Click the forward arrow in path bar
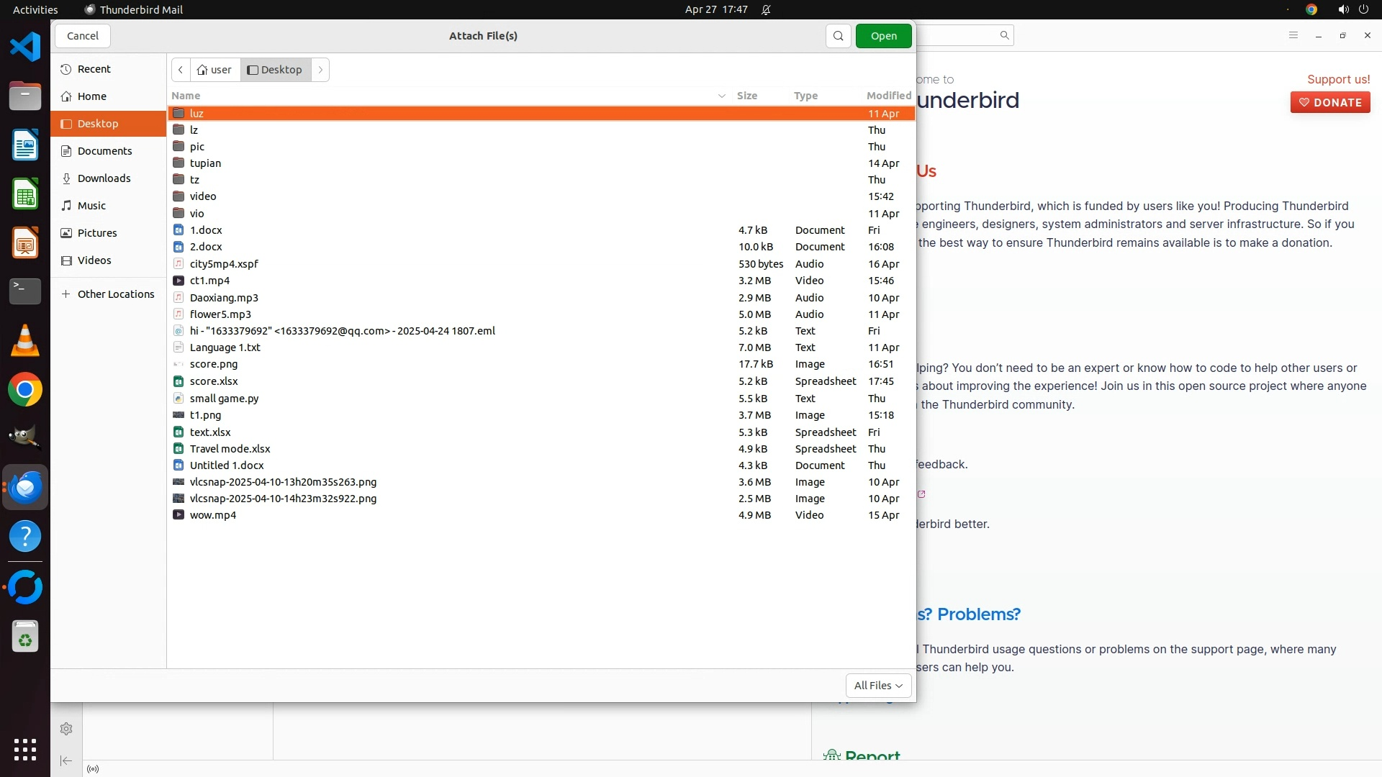The width and height of the screenshot is (1382, 777). coord(320,70)
